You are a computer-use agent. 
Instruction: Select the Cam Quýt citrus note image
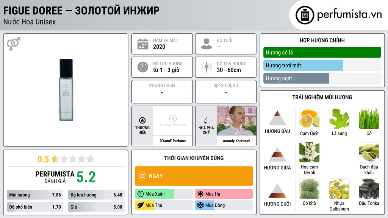click(309, 119)
